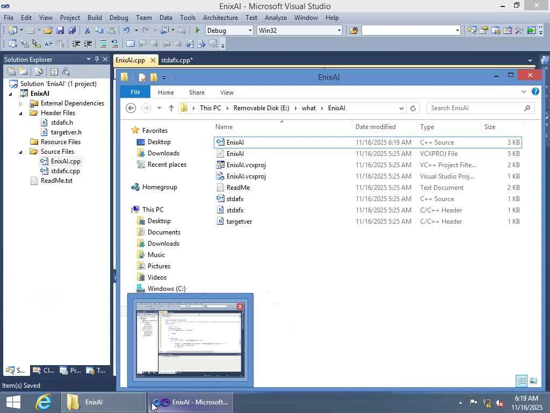The height and width of the screenshot is (413, 550).
Task: Click New Project icon in Visual Studio toolbar
Action: coord(13,30)
